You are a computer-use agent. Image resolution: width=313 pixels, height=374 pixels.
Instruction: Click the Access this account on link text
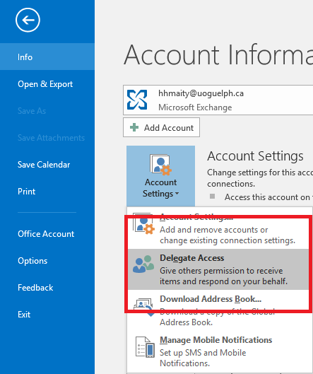(x=268, y=197)
